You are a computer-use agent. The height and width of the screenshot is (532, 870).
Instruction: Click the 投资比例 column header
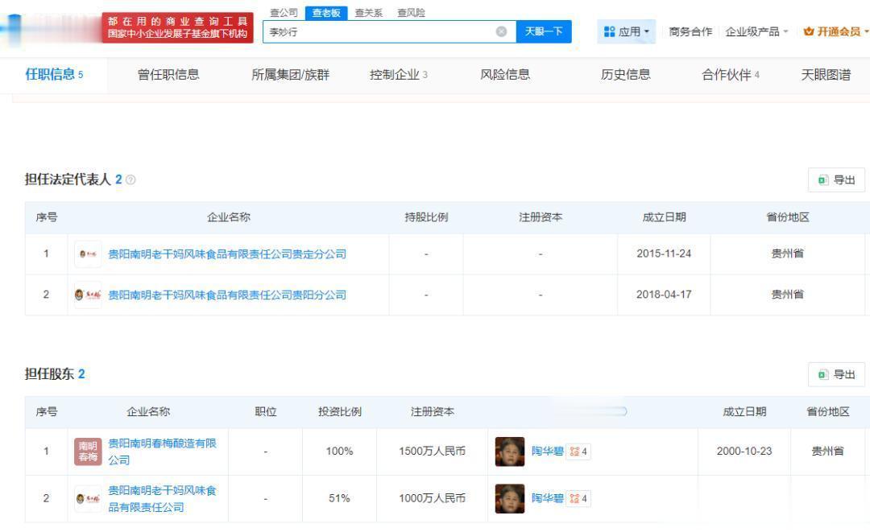click(x=340, y=412)
